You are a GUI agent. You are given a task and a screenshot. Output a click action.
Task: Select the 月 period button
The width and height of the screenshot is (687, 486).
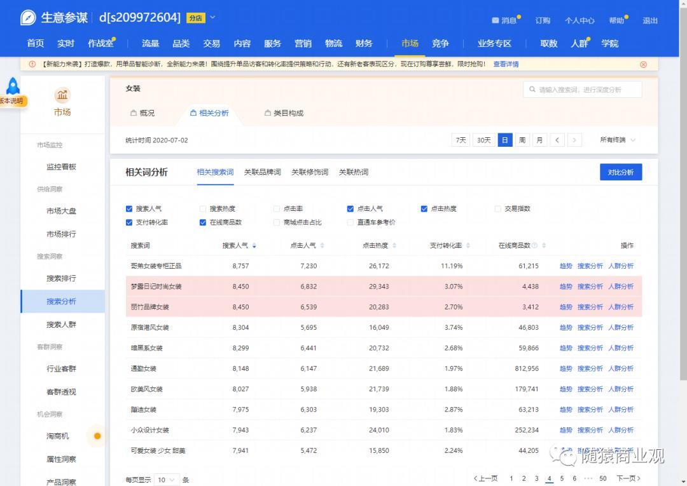pos(540,140)
